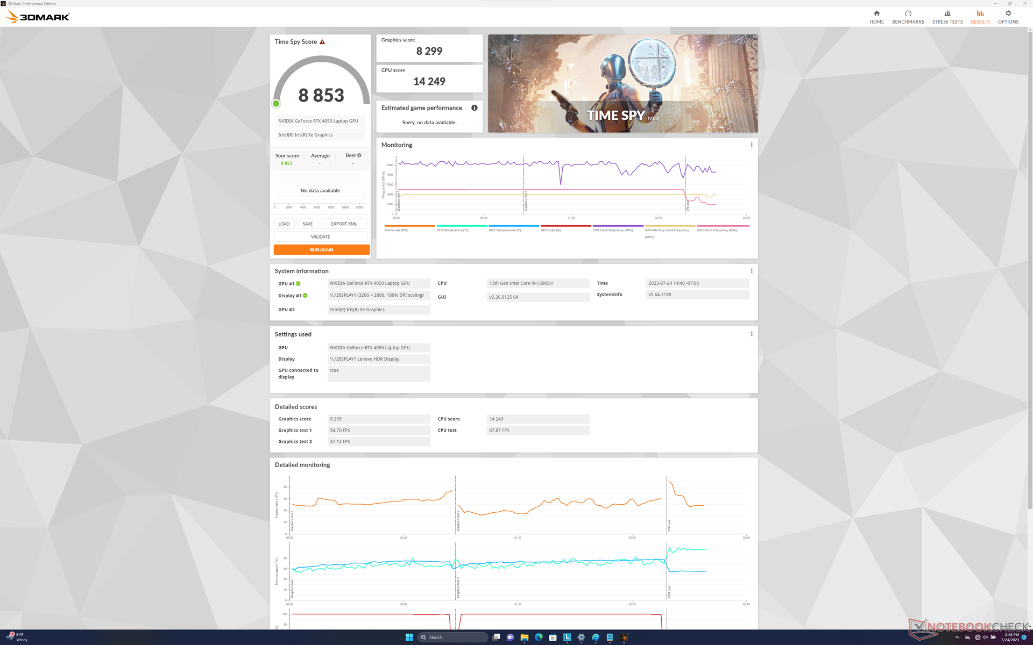Open the Lenovo app on taskbar
The image size is (1033, 645).
[x=567, y=637]
